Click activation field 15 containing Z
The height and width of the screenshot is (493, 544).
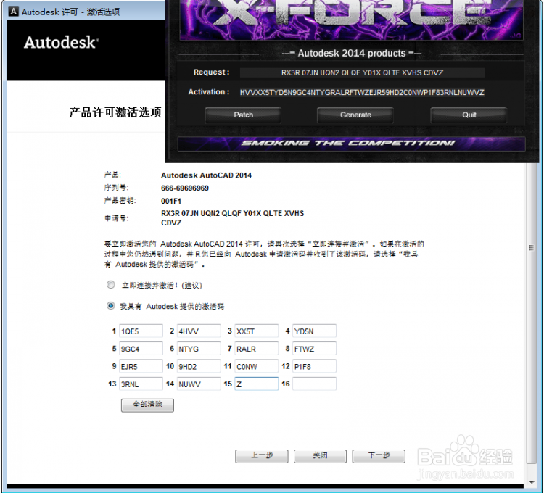256,384
